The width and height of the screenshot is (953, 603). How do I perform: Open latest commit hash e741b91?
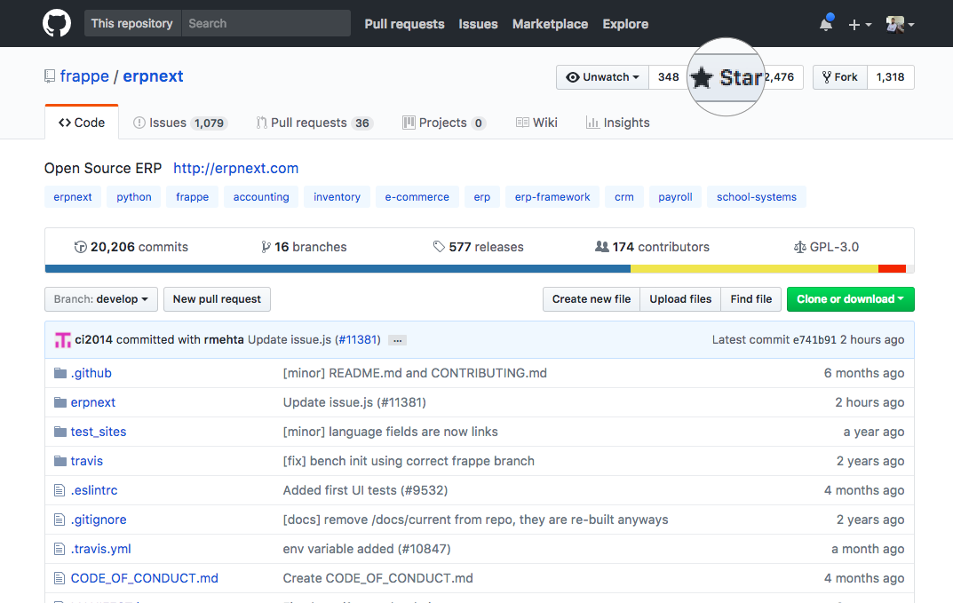tap(814, 340)
